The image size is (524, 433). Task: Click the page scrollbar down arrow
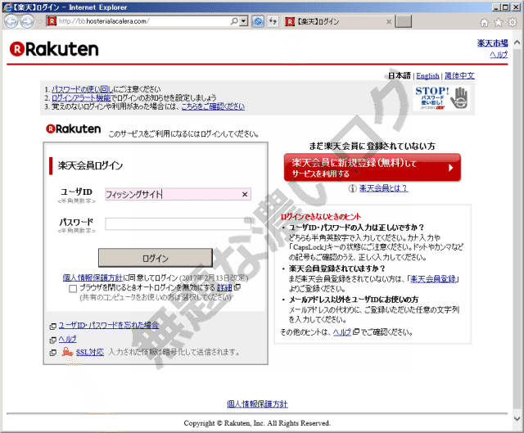(x=517, y=418)
